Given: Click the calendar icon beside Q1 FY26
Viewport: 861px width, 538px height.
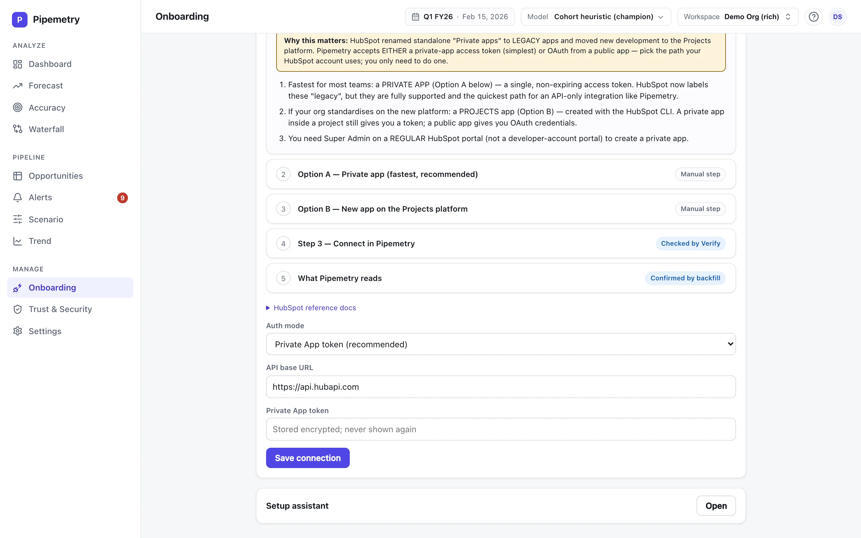Looking at the screenshot, I should pyautogui.click(x=415, y=17).
